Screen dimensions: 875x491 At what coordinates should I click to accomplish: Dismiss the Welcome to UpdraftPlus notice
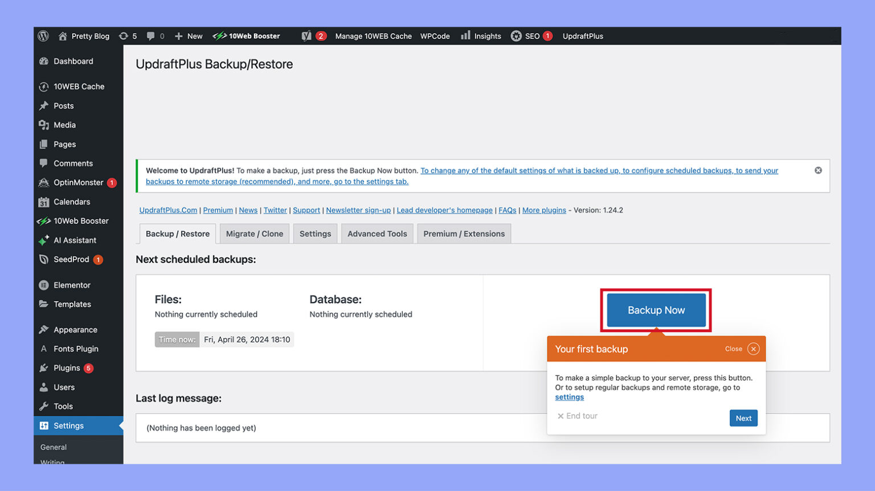[818, 170]
